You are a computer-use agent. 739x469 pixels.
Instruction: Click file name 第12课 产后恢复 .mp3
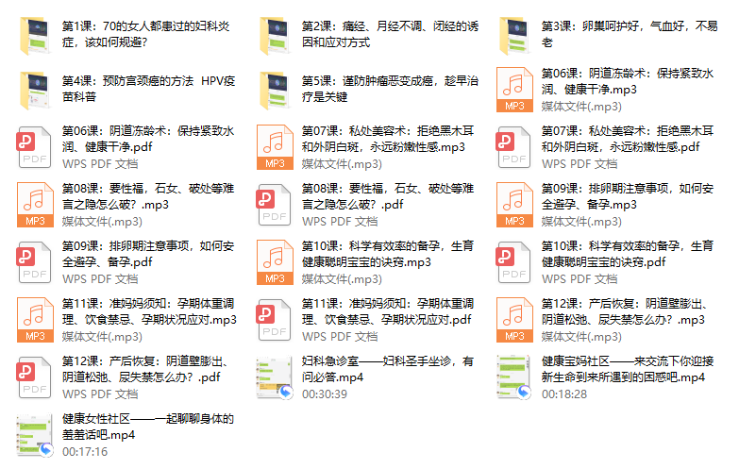coord(625,311)
